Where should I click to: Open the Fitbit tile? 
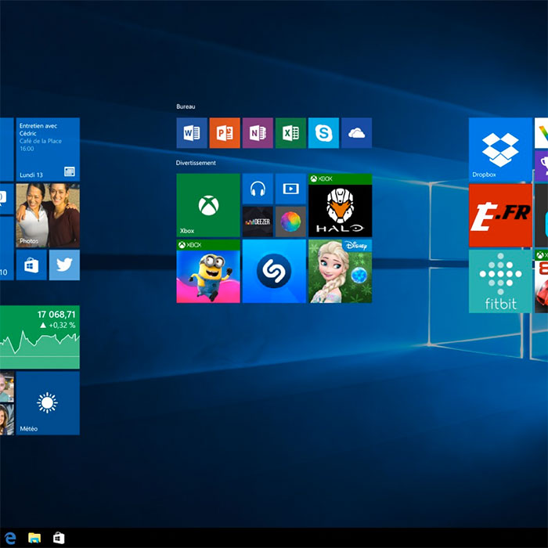tap(500, 281)
